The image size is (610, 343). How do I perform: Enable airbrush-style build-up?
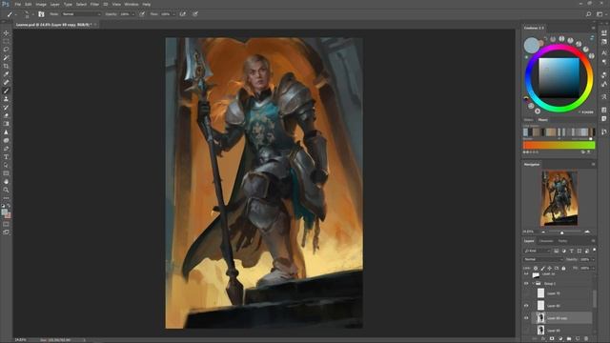(182, 14)
